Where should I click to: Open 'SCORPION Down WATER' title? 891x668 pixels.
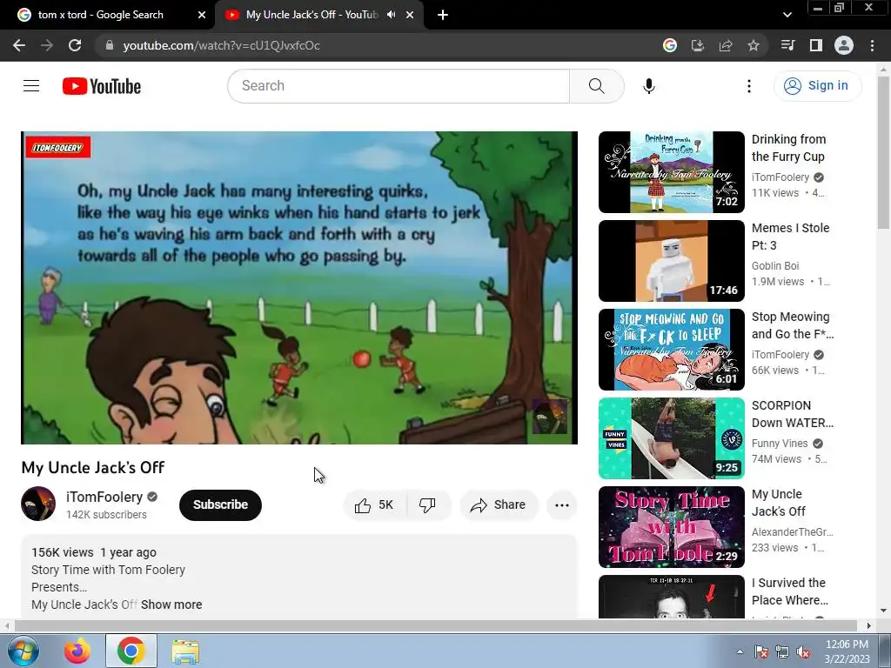click(793, 414)
